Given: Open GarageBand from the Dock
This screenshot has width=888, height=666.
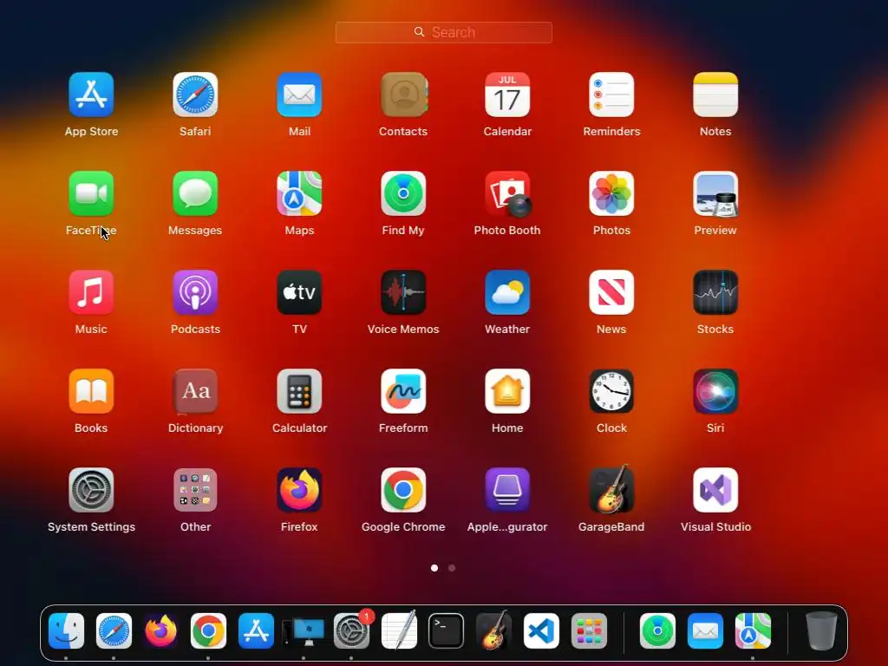Looking at the screenshot, I should click(493, 630).
